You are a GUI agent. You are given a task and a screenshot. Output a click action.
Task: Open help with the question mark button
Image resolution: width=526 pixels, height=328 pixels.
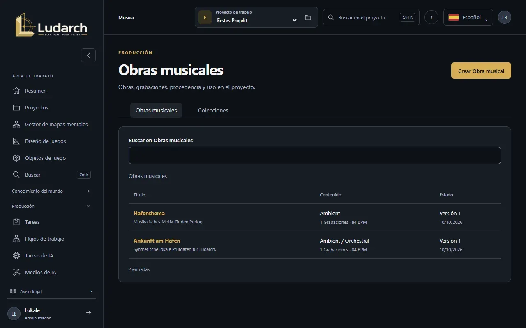(431, 17)
